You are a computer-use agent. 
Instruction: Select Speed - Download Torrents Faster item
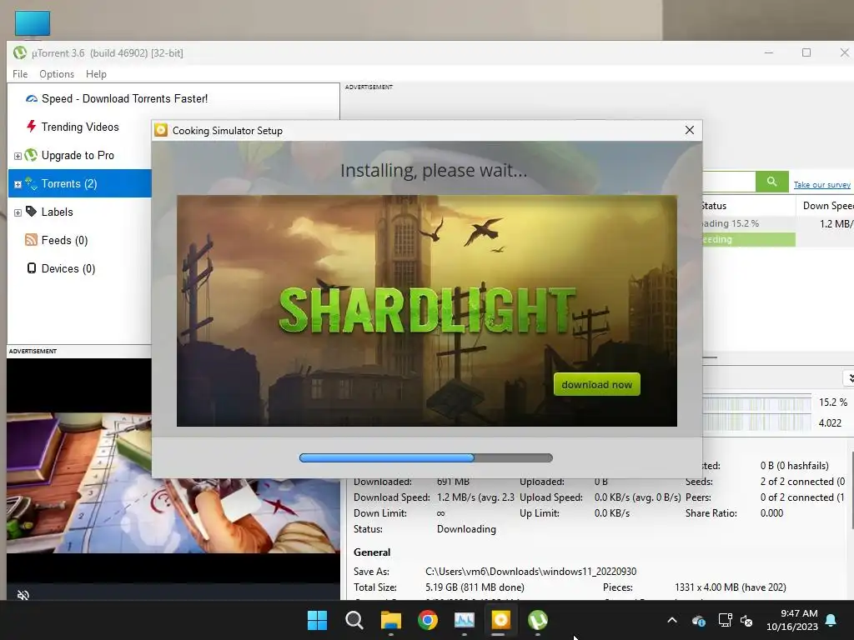click(124, 98)
